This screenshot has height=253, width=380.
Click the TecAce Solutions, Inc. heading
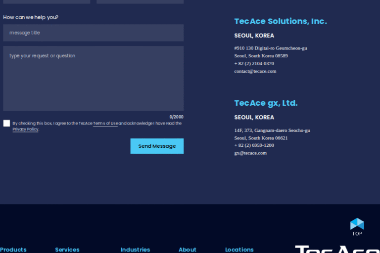[281, 21]
